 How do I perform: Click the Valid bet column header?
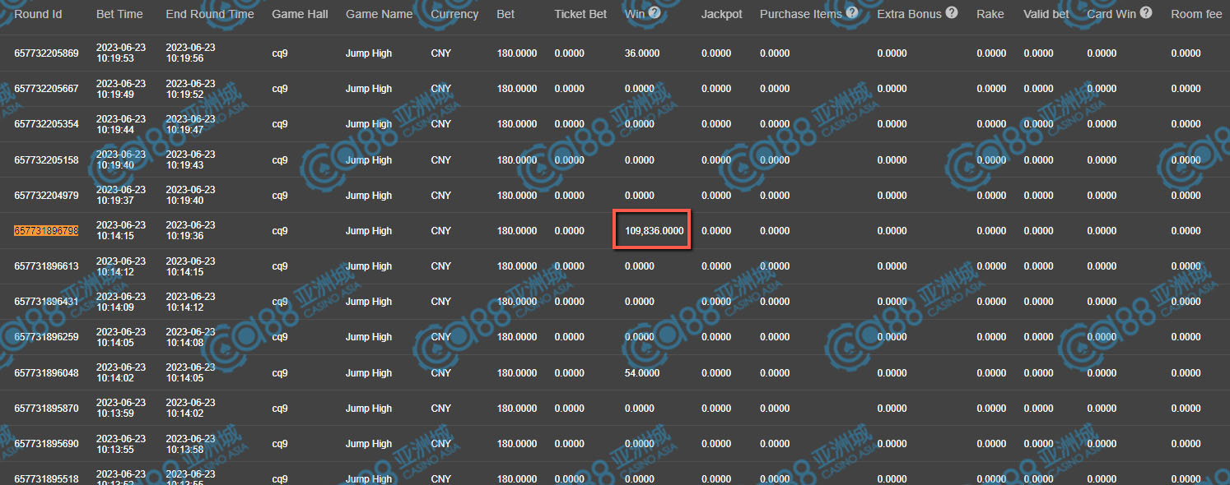(x=1046, y=14)
